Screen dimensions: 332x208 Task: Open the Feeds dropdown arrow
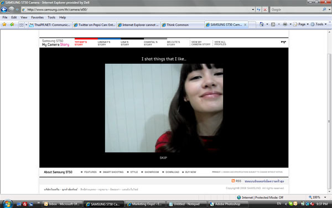[x=279, y=24]
